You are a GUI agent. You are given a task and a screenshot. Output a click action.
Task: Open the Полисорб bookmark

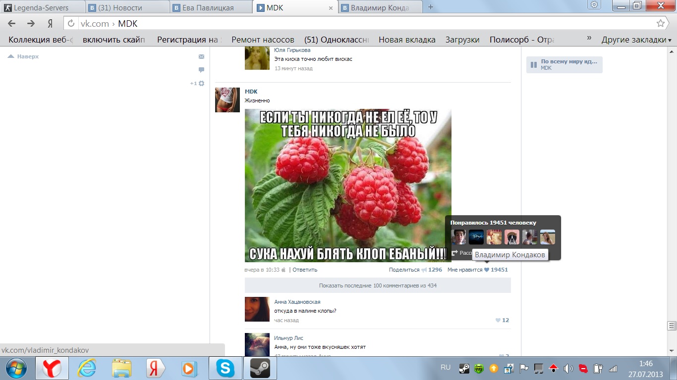point(522,40)
